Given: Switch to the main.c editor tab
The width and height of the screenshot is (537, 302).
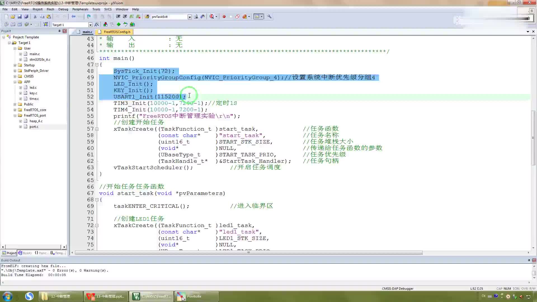Looking at the screenshot, I should pyautogui.click(x=84, y=32).
